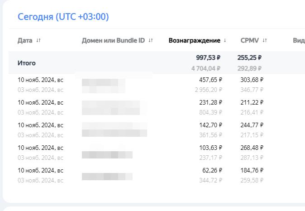Click sort icon next to Домен или Bundle ID
305x211 pixels.
[x=151, y=41]
